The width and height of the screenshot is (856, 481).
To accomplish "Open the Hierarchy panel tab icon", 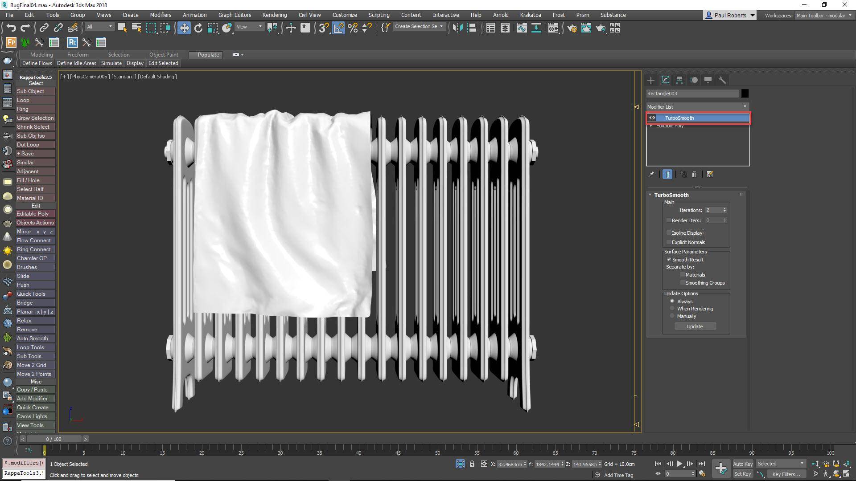I will (679, 80).
